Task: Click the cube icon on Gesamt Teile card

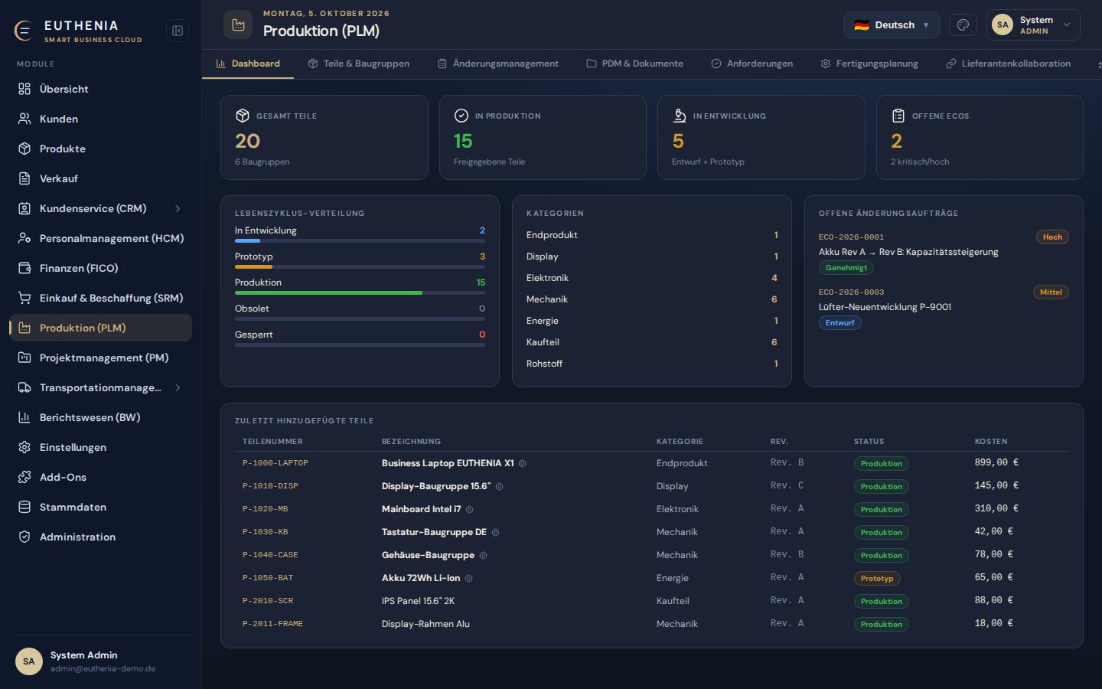Action: pos(243,116)
